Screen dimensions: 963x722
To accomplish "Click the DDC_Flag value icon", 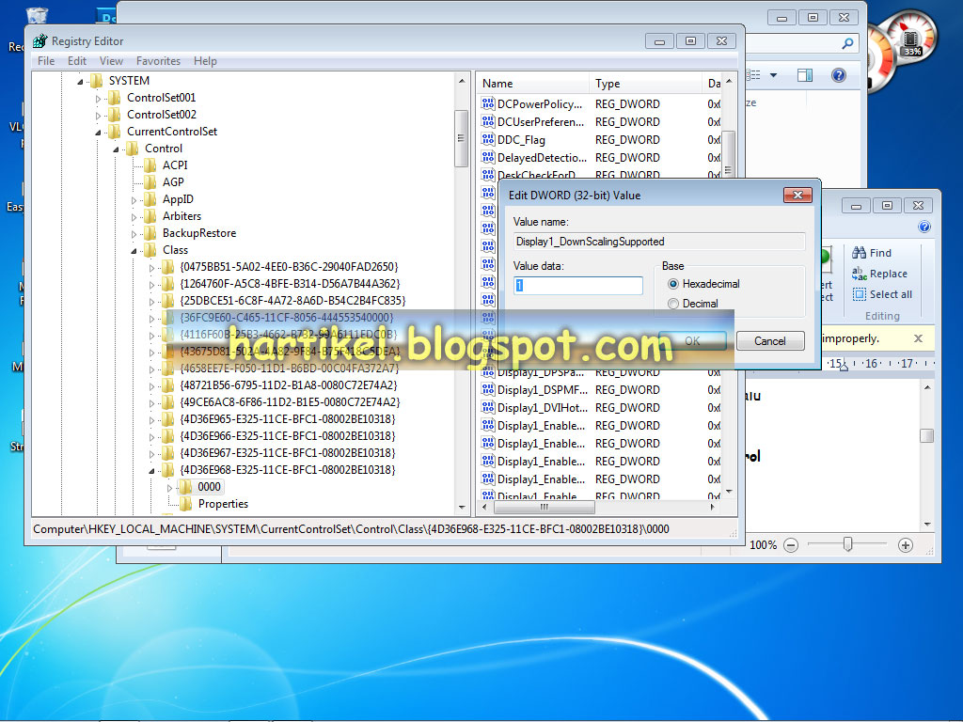I will 488,139.
